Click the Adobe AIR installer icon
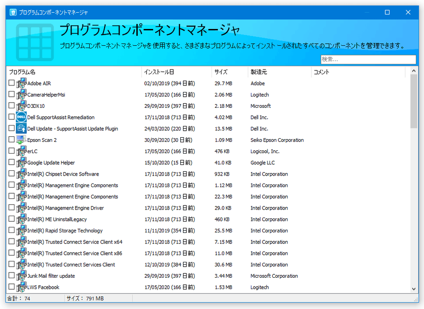Screen dimensions: 424x309 coord(21,83)
